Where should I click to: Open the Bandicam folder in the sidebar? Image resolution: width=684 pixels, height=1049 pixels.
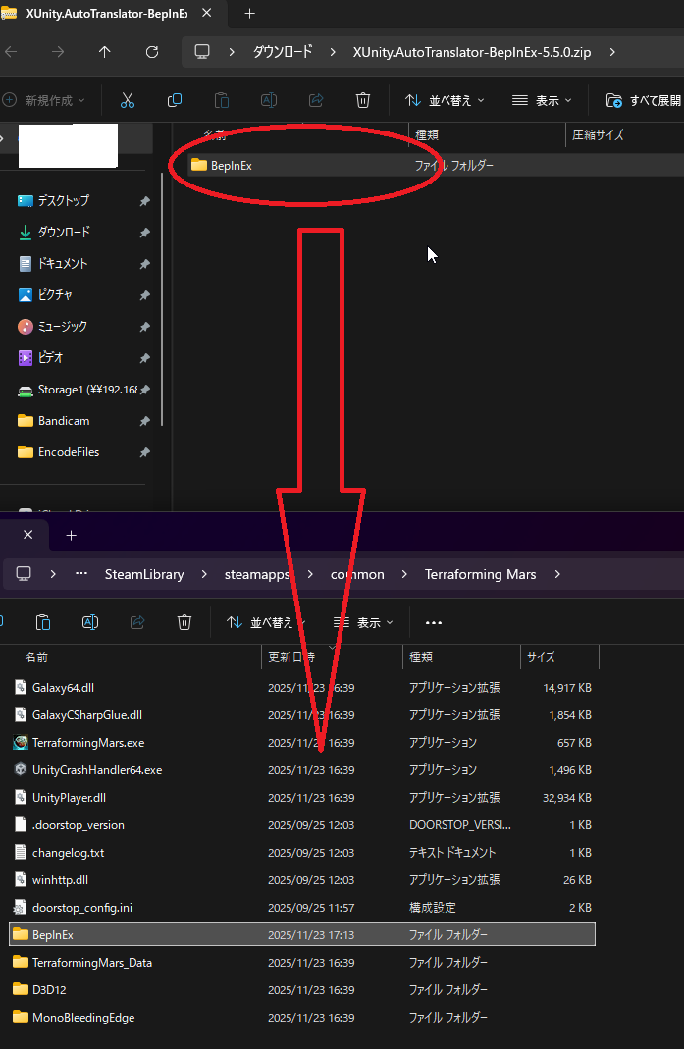[x=63, y=421]
